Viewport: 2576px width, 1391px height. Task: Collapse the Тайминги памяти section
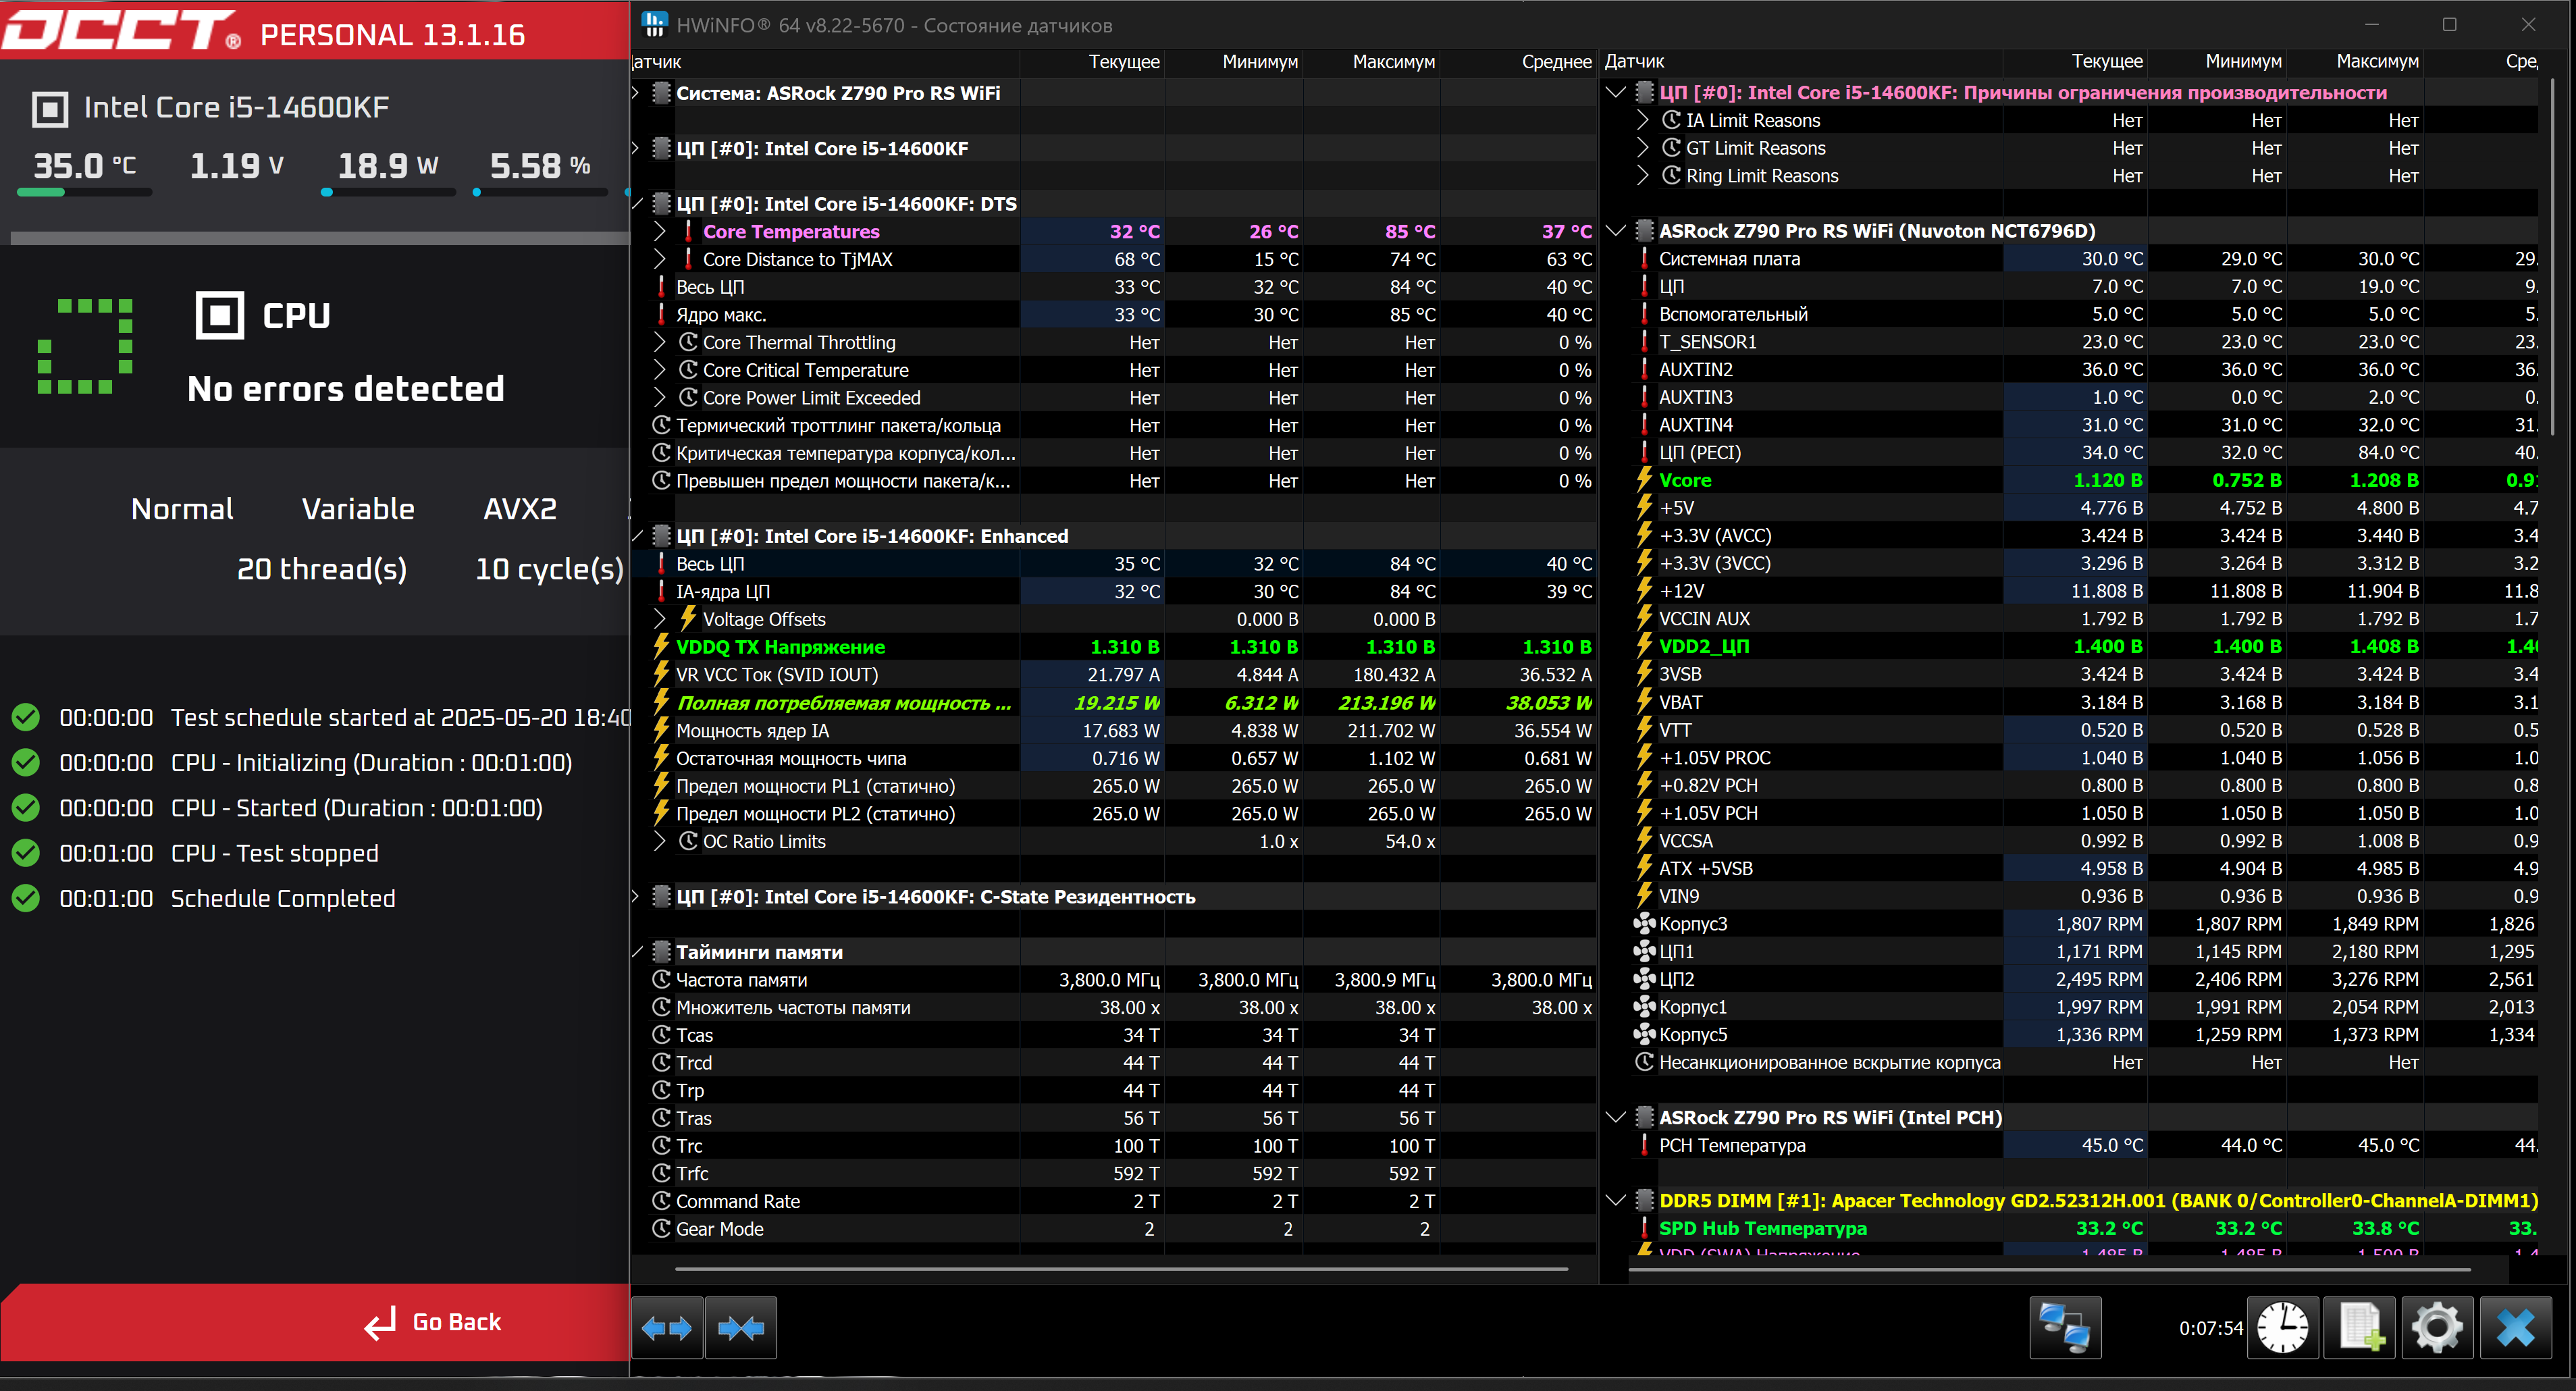click(x=637, y=952)
